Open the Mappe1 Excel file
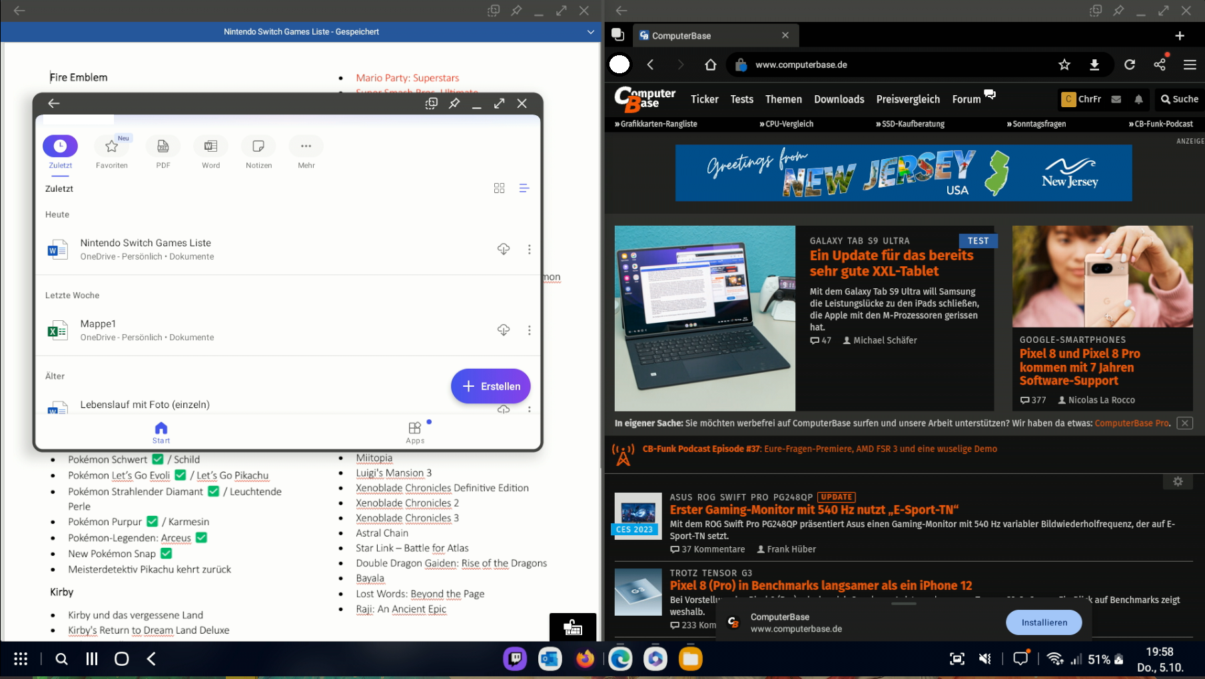 point(288,330)
